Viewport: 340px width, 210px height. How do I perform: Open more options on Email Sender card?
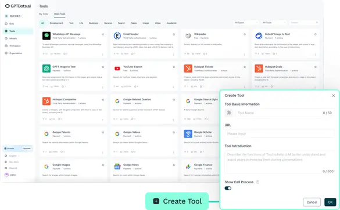[x=173, y=55]
